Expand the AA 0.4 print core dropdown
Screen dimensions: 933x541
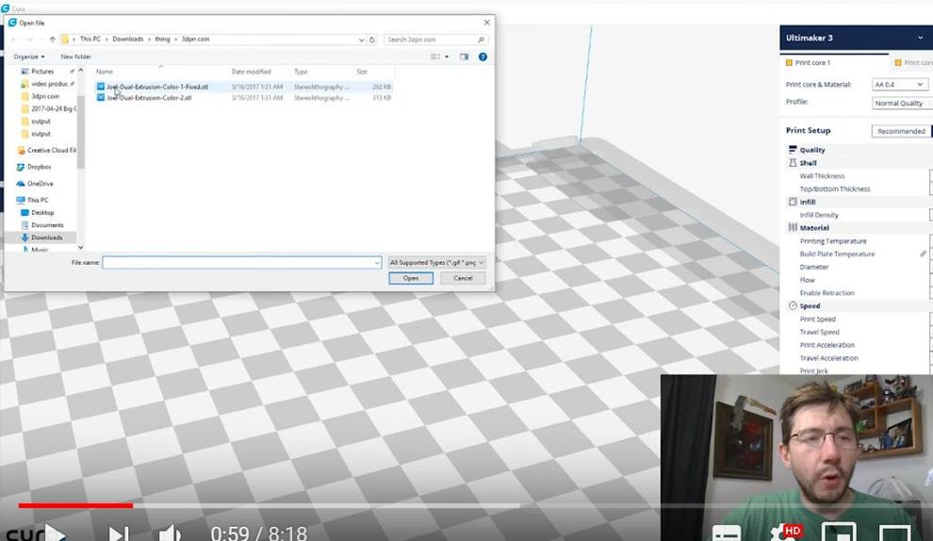pos(900,85)
